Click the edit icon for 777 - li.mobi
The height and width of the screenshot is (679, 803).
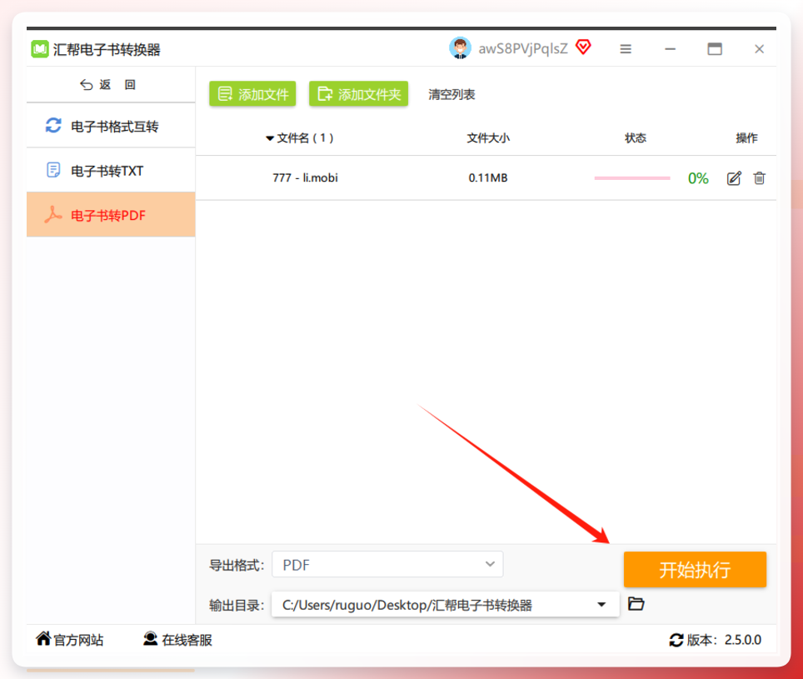[x=734, y=178]
